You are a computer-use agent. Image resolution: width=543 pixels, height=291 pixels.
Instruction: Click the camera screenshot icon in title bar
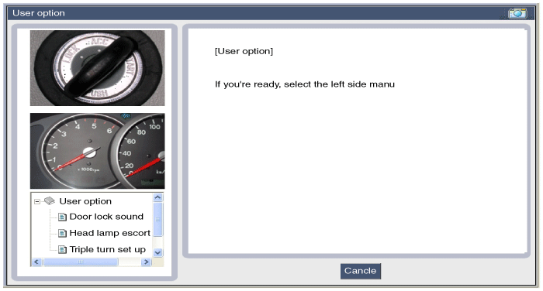point(517,13)
